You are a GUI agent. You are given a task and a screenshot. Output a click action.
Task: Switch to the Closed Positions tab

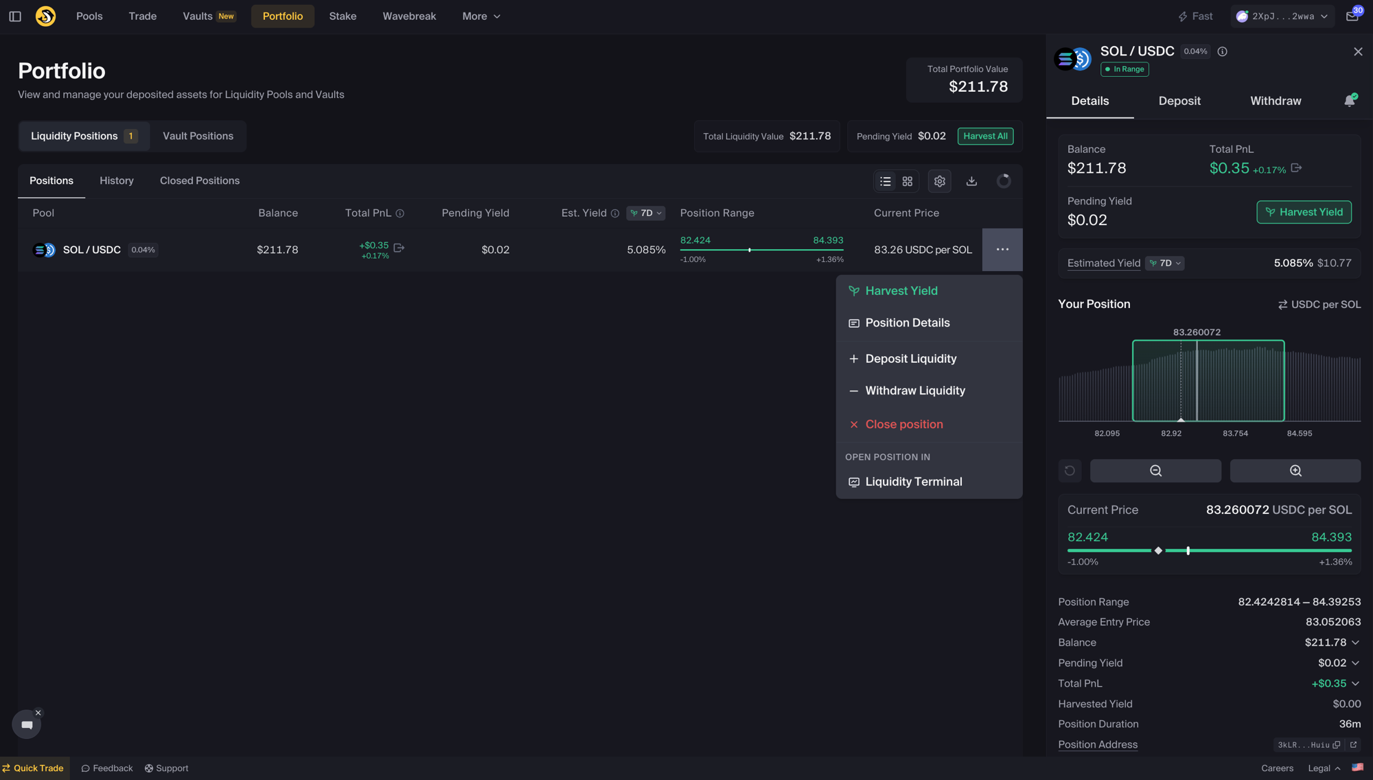(200, 181)
